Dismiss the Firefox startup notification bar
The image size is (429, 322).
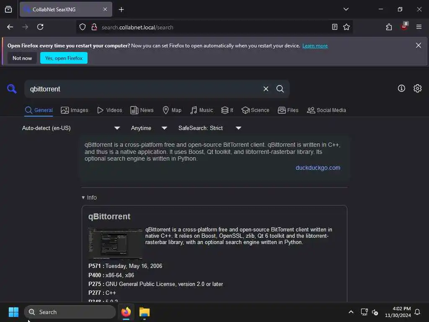419,45
